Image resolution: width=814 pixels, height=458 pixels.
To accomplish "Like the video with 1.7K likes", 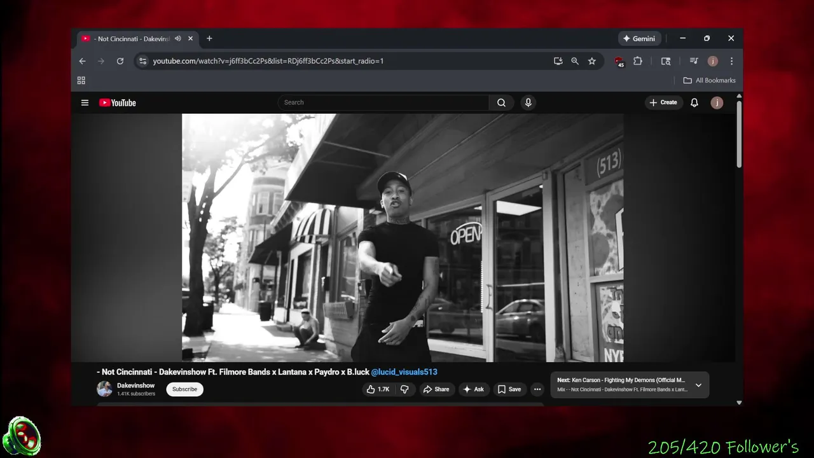I will click(x=378, y=389).
